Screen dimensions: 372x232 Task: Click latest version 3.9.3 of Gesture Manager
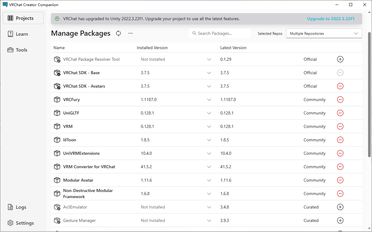225,220
